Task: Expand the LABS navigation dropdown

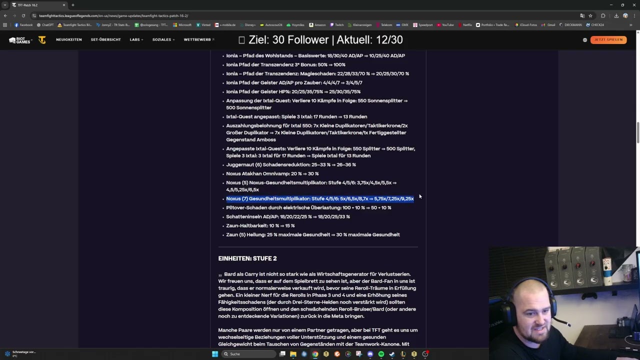Action: pos(136,40)
